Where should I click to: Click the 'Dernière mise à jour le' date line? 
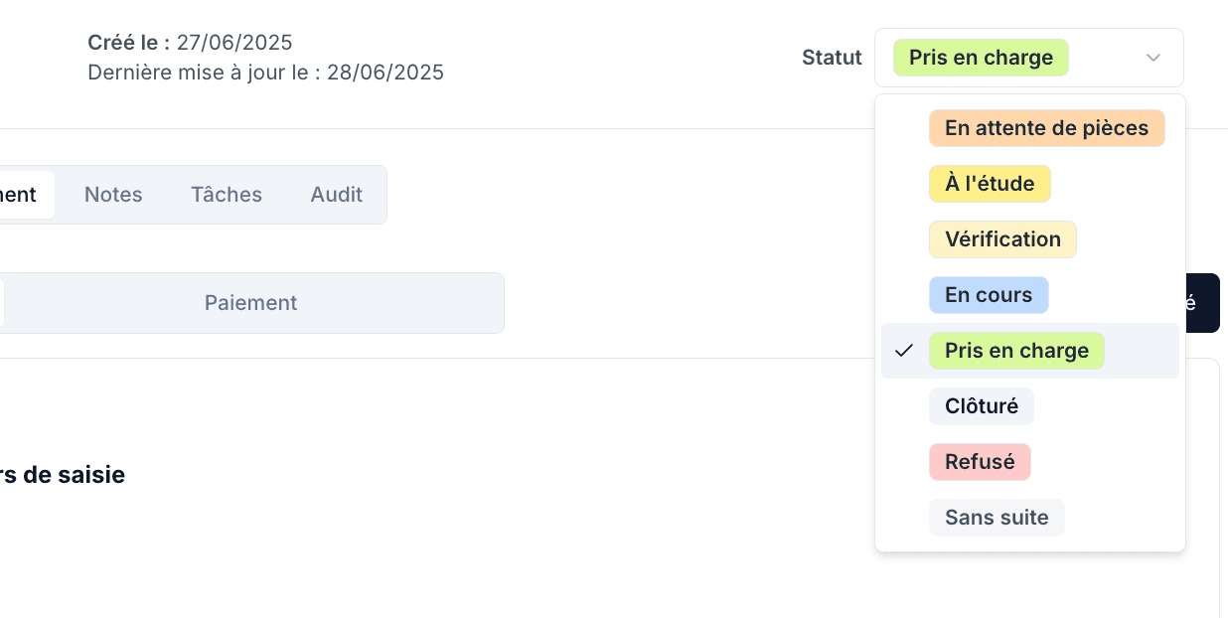(265, 73)
